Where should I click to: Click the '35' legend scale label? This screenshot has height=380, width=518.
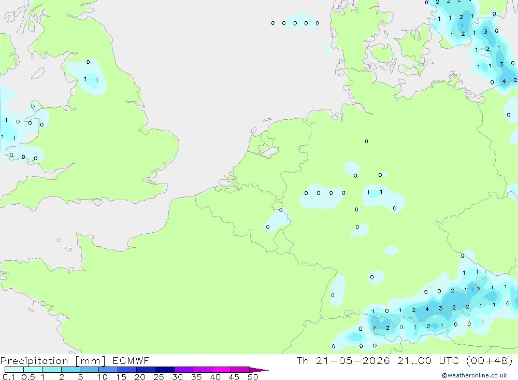click(x=196, y=377)
